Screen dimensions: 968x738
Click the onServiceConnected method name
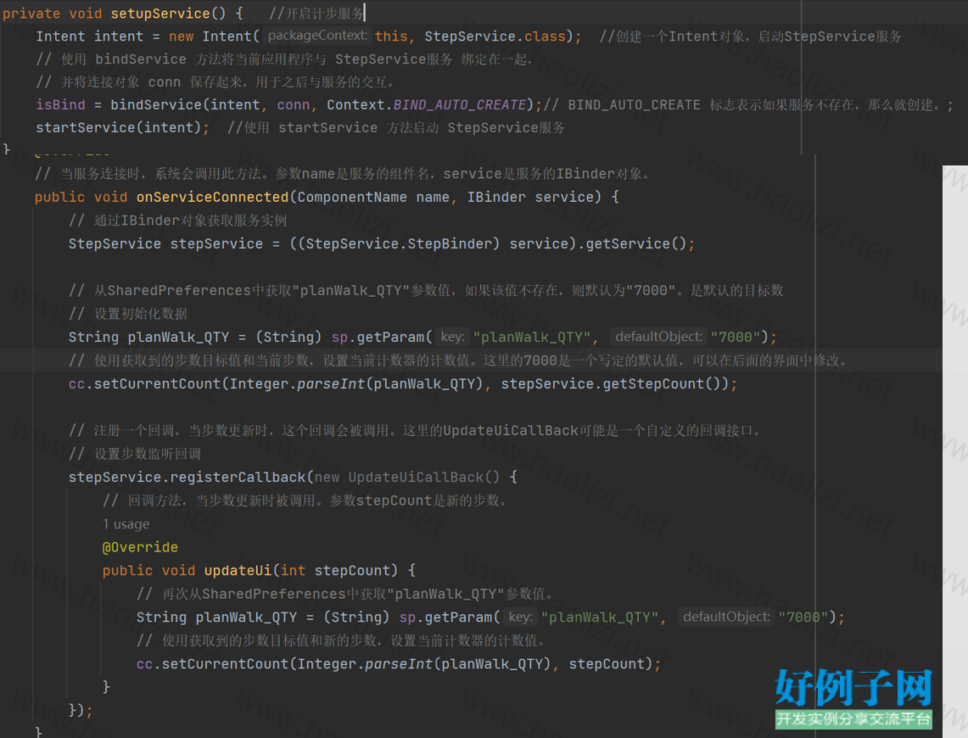[x=212, y=197]
